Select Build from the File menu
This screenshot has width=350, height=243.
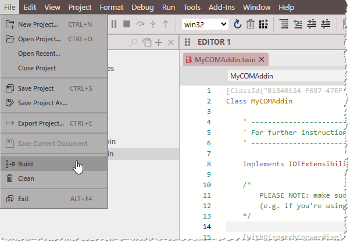pyautogui.click(x=26, y=164)
